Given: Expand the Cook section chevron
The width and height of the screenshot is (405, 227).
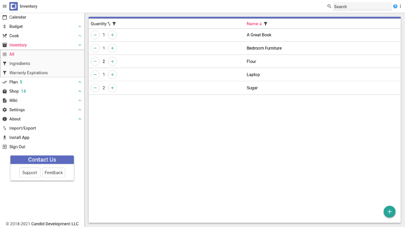Looking at the screenshot, I should point(80,36).
